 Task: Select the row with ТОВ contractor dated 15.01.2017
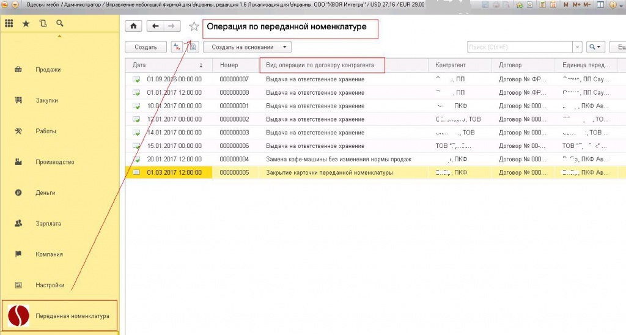tap(375, 145)
